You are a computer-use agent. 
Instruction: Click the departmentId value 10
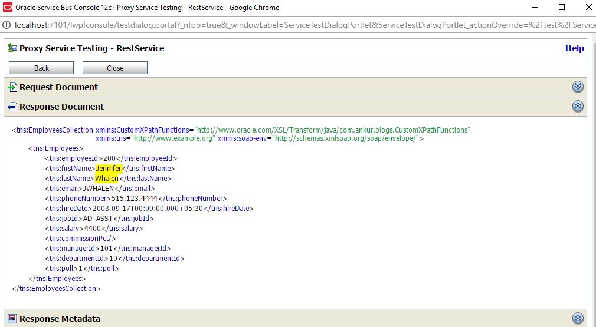(x=113, y=258)
